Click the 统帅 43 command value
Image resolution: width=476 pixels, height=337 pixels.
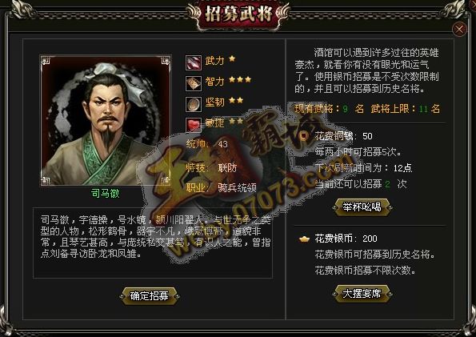click(x=207, y=144)
